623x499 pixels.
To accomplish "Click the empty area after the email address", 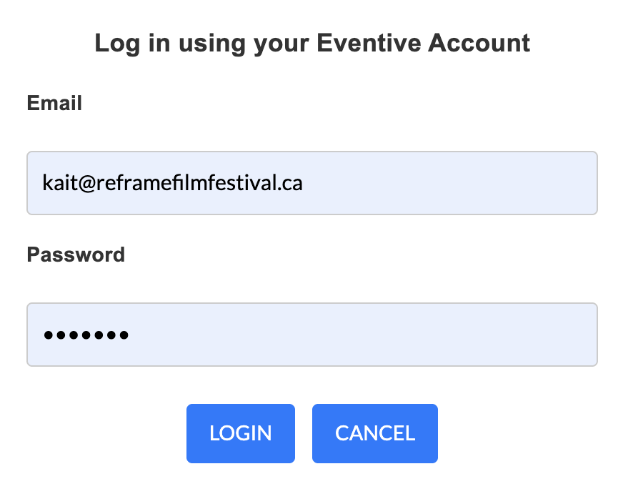I will click(x=450, y=183).
